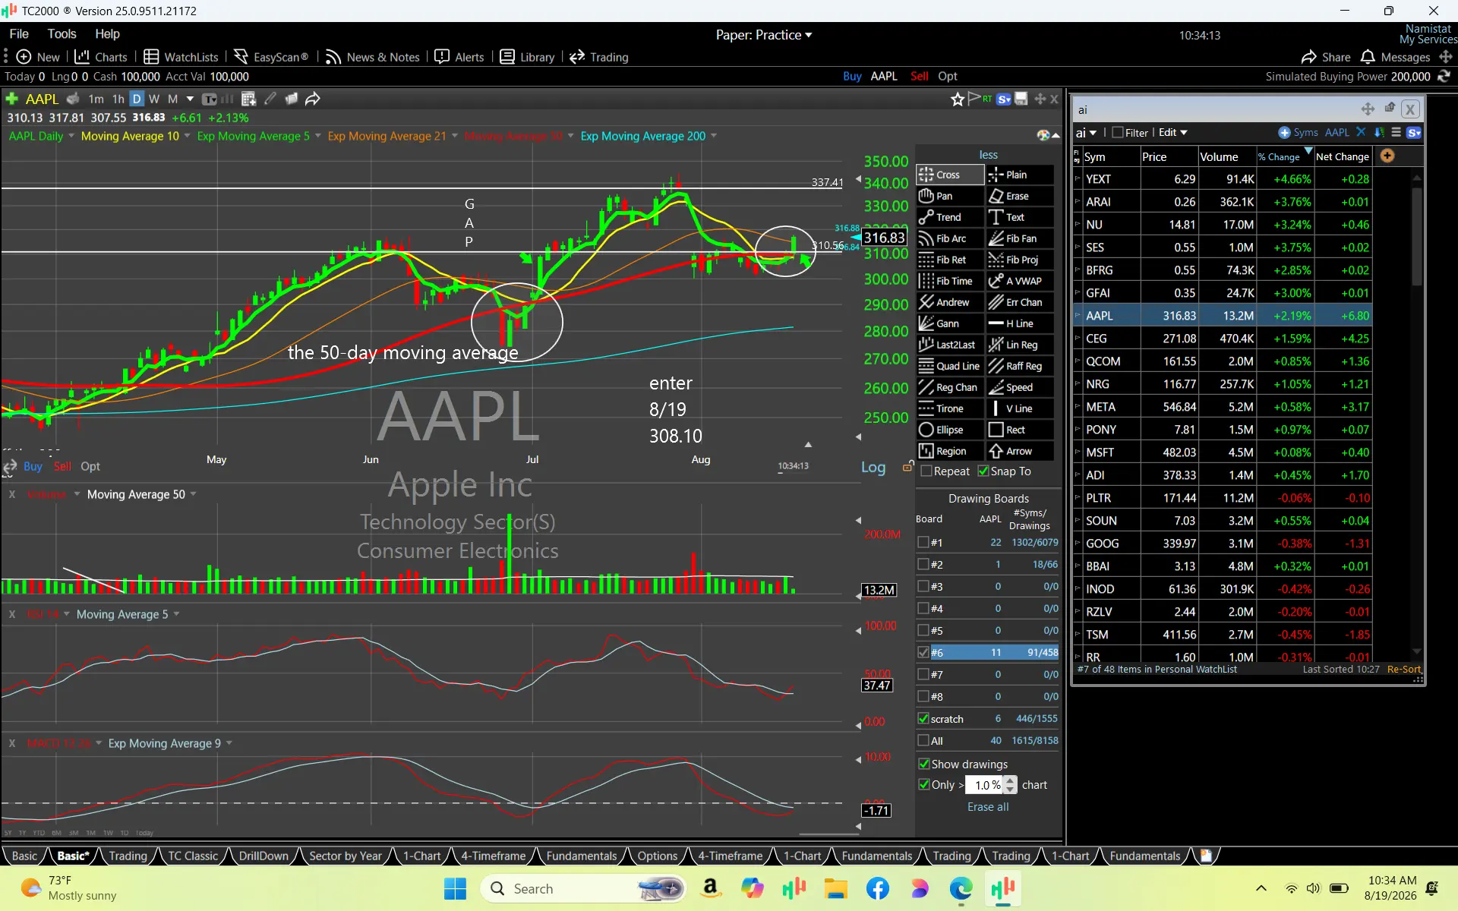The image size is (1458, 911).
Task: Select the AAPL row in watchlist
Action: (x=1224, y=316)
